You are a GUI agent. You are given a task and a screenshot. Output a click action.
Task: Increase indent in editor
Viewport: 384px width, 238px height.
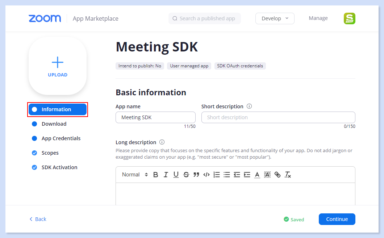[x=247, y=175]
